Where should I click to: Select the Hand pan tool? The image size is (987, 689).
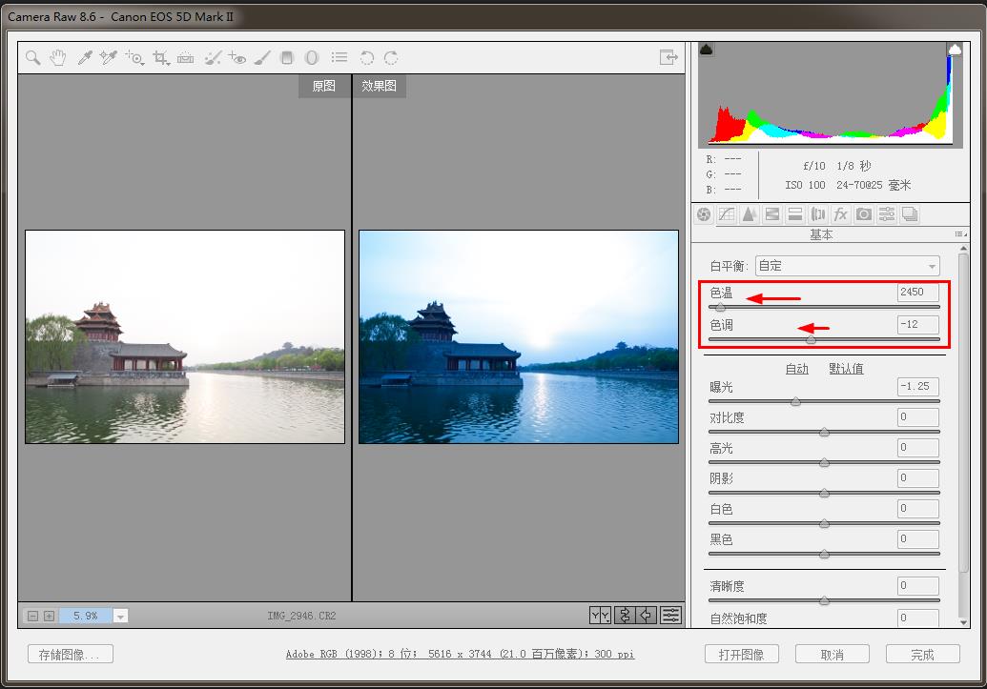pos(58,58)
